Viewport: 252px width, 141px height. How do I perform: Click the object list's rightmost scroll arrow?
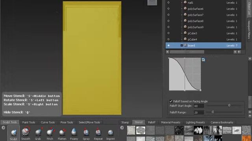coord(239,52)
